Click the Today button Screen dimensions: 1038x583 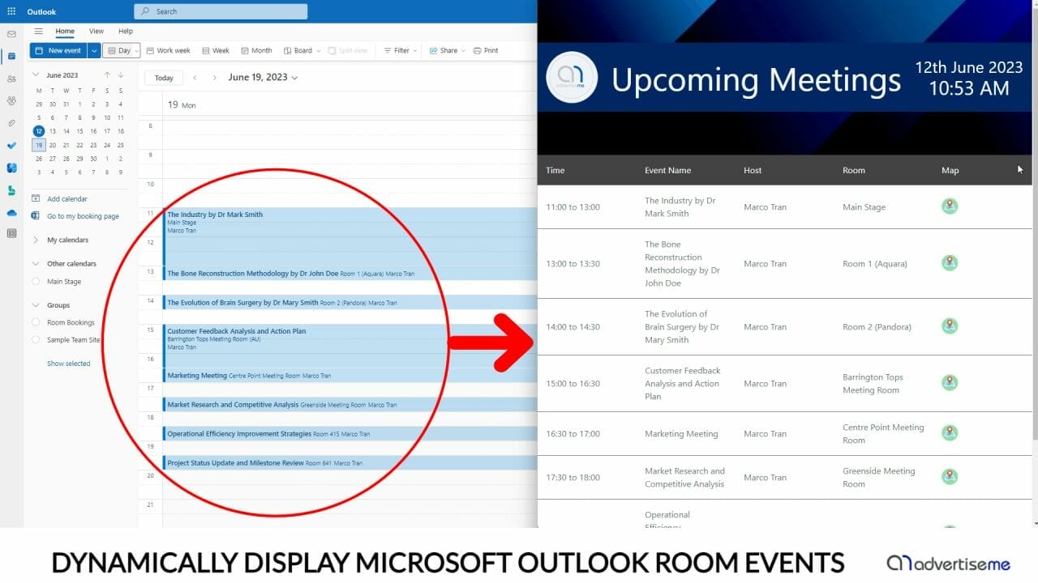point(164,78)
